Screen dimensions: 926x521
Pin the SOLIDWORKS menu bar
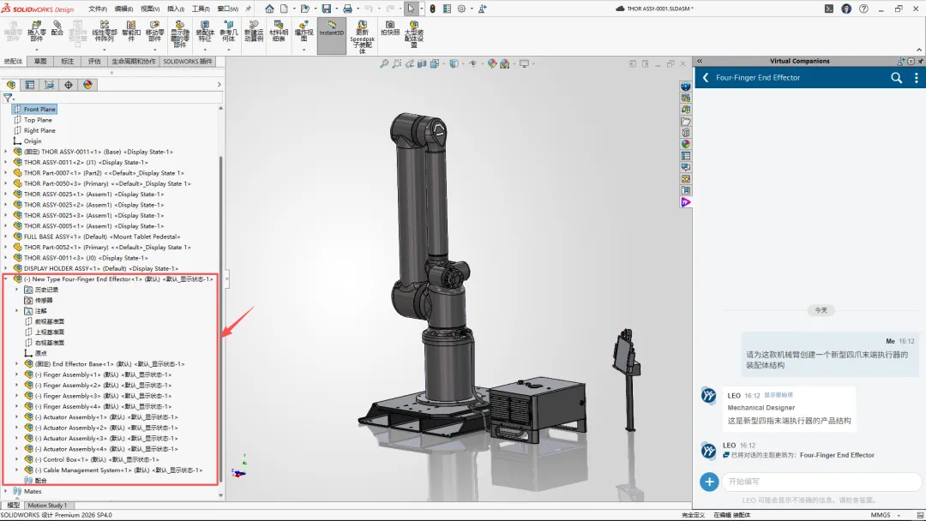(248, 9)
